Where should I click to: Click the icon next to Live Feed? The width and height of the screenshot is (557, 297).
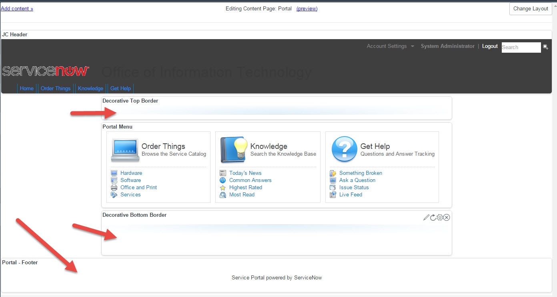point(333,194)
